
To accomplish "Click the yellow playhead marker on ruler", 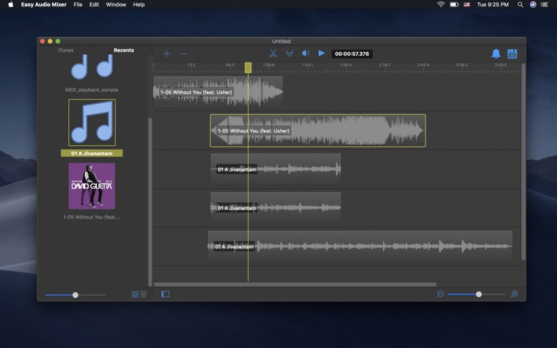I will point(248,68).
